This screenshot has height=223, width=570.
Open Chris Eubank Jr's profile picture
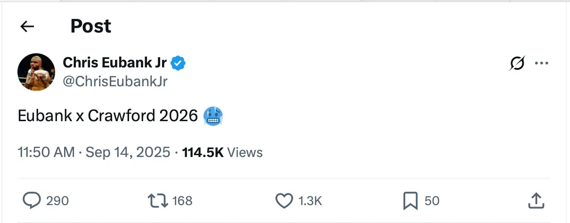[x=36, y=72]
